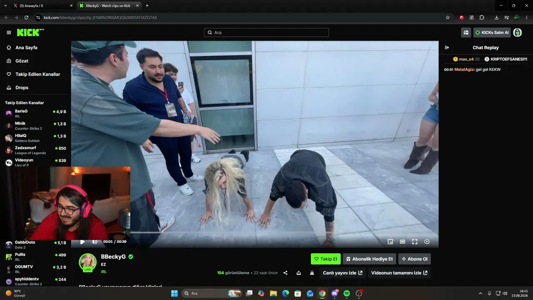
Task: Open the hamburger sidebar menu
Action: pos(9,32)
